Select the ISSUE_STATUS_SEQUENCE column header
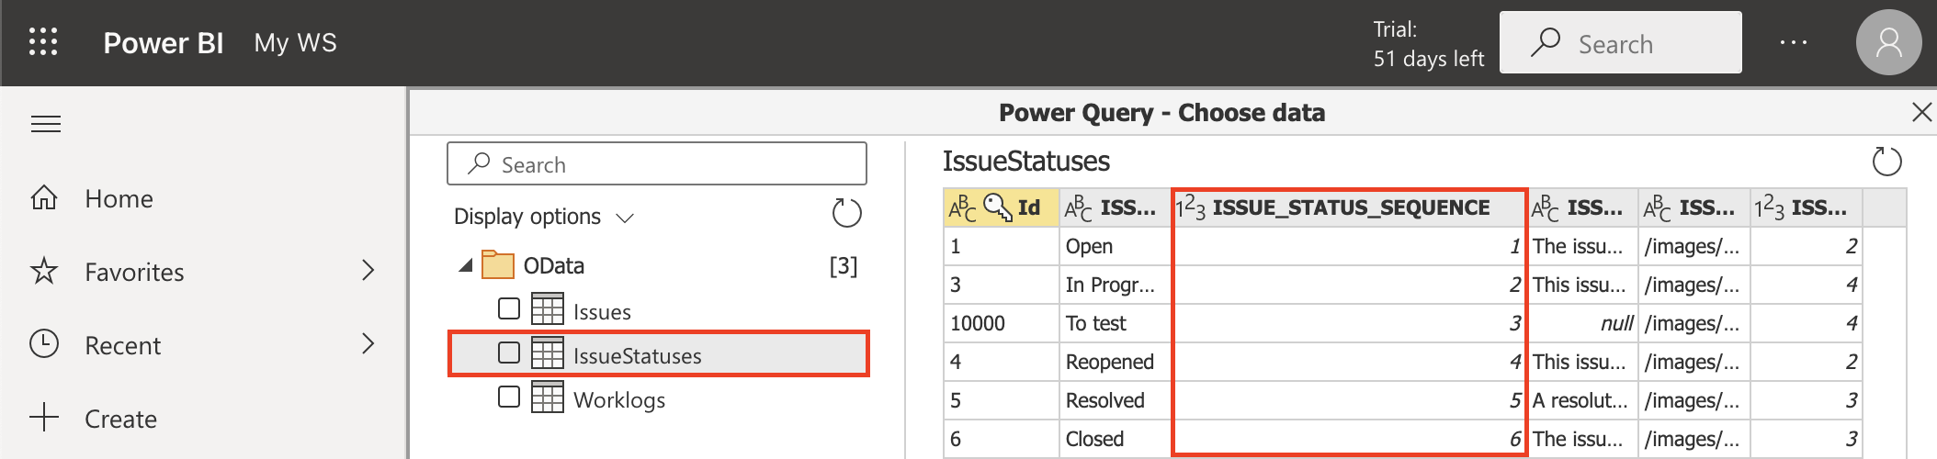Screen dimensions: 1937x459 (1350, 208)
